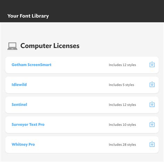The width and height of the screenshot is (164, 162).
Task: Open the Idlewild font link
Action: 19,84
